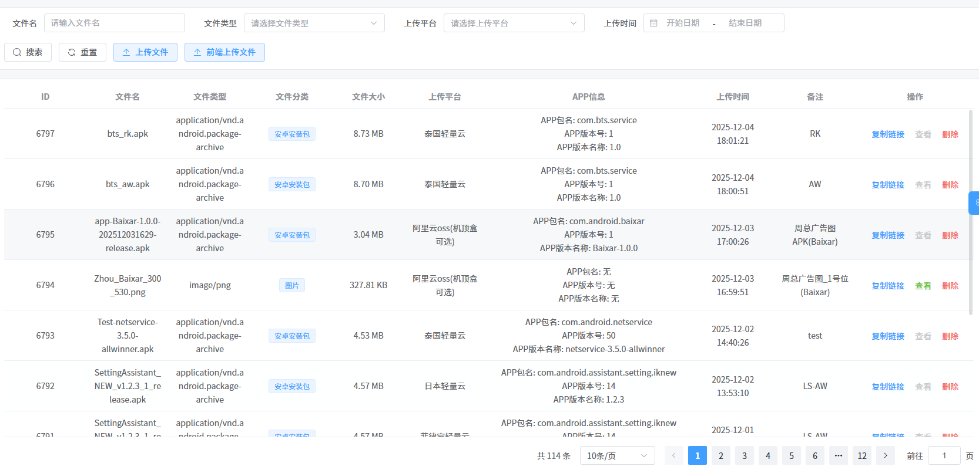Image resolution: width=979 pixels, height=473 pixels.
Task: Copy link for Zhou_Baixar_300_530.png
Action: coord(888,286)
